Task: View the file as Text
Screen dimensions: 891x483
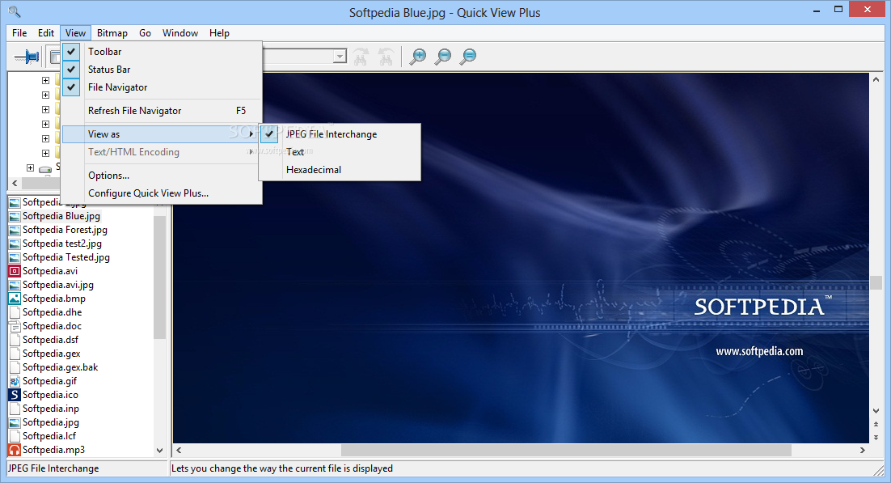Action: point(340,152)
